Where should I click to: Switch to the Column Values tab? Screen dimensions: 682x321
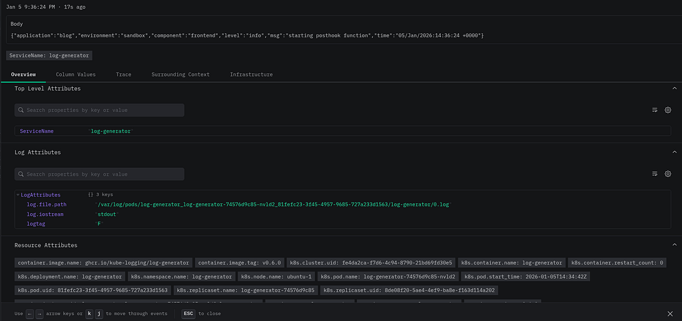click(76, 75)
